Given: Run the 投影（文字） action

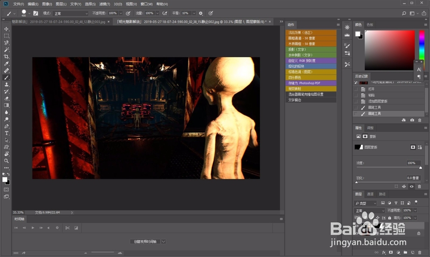Looking at the screenshot, I should click(311, 49).
